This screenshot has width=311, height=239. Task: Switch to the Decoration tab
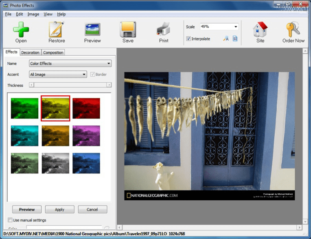click(30, 53)
